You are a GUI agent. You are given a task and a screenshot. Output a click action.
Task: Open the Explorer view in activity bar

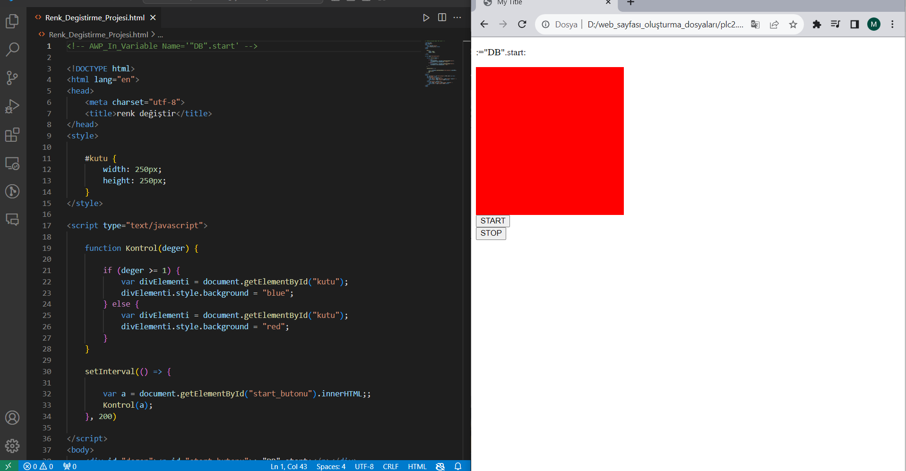click(x=12, y=21)
